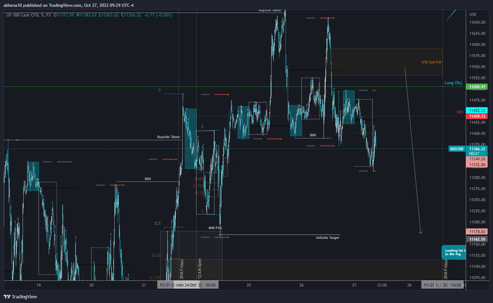
Task: Click the Fibonacci level 1 label
Action: tap(202, 211)
